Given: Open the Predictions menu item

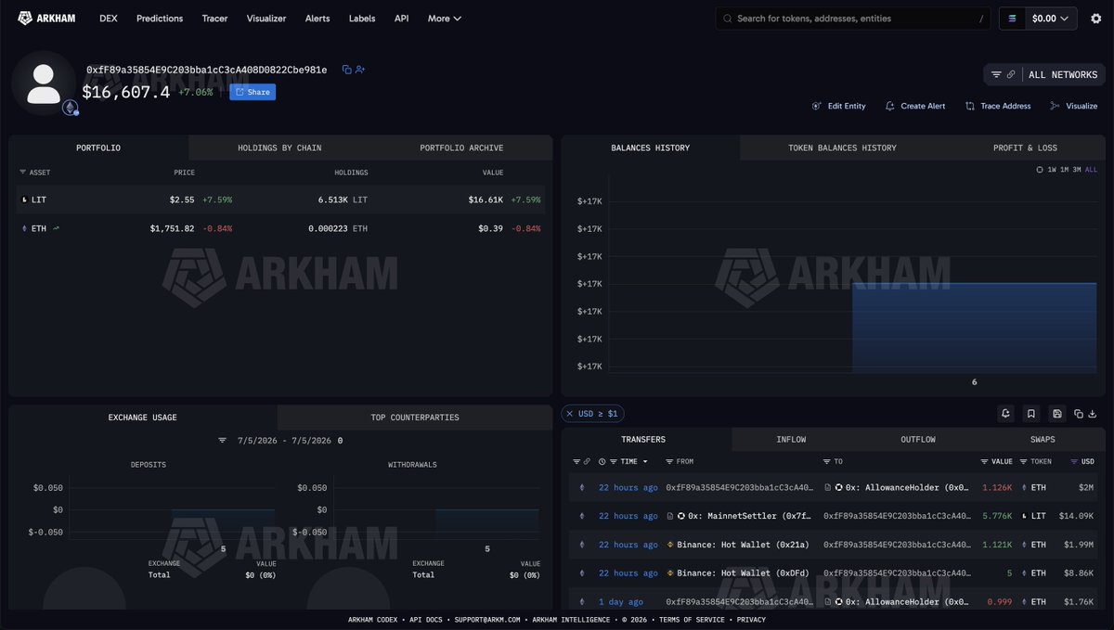Looking at the screenshot, I should click(x=160, y=19).
